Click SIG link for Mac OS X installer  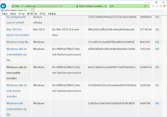point(157,29)
